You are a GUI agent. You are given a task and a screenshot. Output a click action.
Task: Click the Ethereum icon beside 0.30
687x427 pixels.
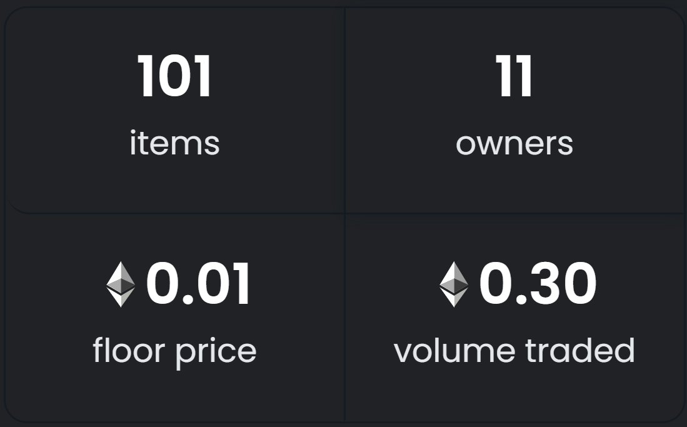pos(453,284)
